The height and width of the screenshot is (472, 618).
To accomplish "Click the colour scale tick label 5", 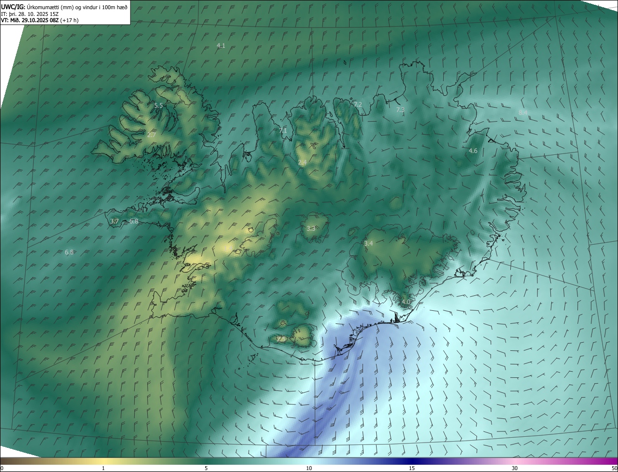I will [206, 469].
